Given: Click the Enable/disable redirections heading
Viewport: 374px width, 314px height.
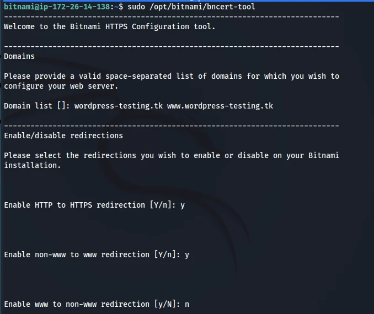Looking at the screenshot, I should 63,136.
